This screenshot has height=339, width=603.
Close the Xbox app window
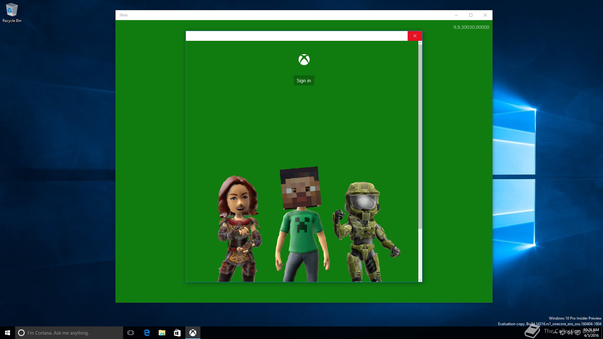click(485, 15)
